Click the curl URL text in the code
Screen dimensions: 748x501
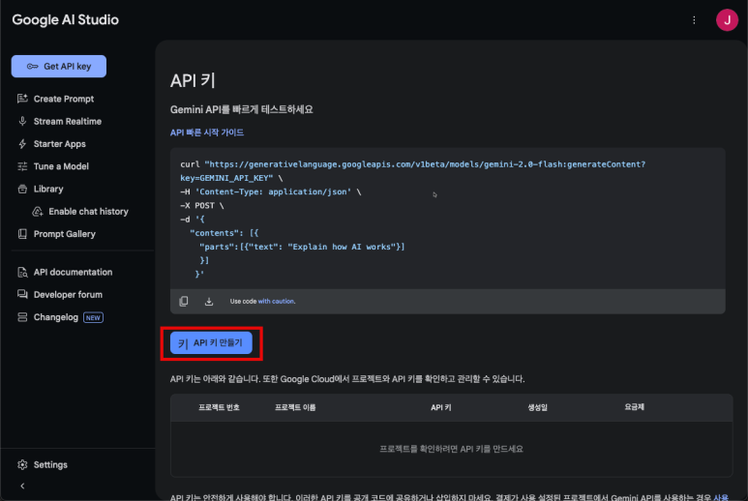click(x=425, y=164)
